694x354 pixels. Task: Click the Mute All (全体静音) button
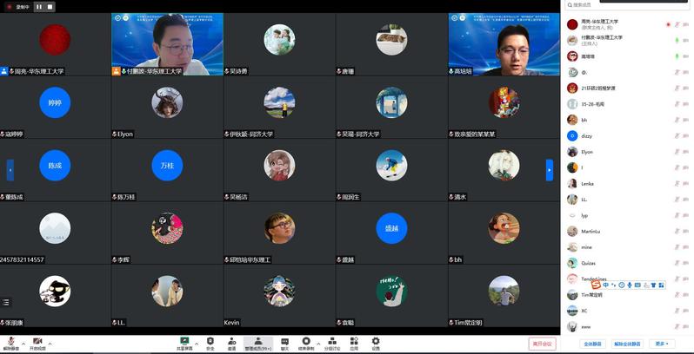592,344
